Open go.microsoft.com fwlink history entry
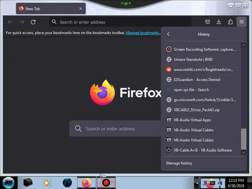The width and height of the screenshot is (252, 189). 202,100
